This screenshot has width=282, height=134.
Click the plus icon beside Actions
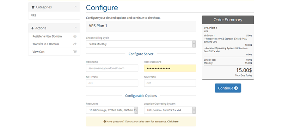coord(32,28)
